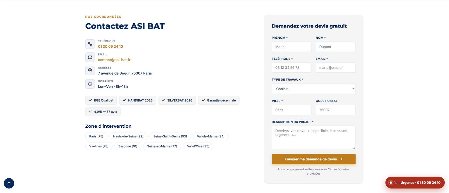The height and width of the screenshot is (193, 449).
Task: Click the Yvelines (78) chip
Action: click(x=99, y=146)
